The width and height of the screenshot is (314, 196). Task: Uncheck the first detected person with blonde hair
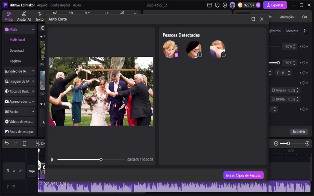[x=176, y=55]
